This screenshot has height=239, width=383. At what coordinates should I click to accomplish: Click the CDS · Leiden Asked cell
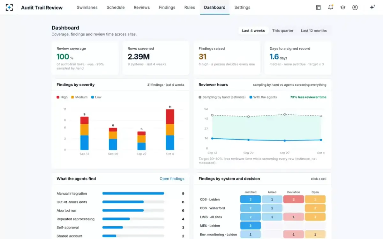[x=272, y=199]
